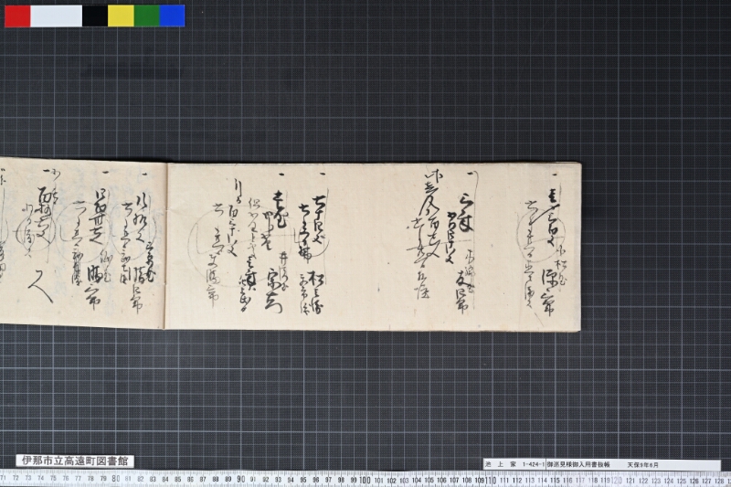Pick the blue square on the color bar
Viewport: 731px width, 487px height.
[x=173, y=16]
